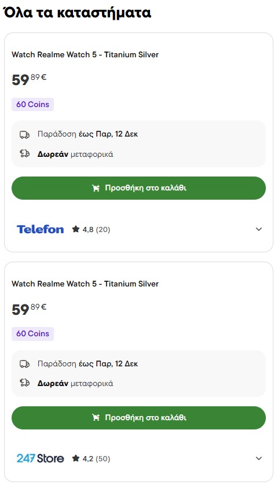Click the 247 Store 4,2 (50) rating text
The image size is (278, 485).
[x=96, y=459]
